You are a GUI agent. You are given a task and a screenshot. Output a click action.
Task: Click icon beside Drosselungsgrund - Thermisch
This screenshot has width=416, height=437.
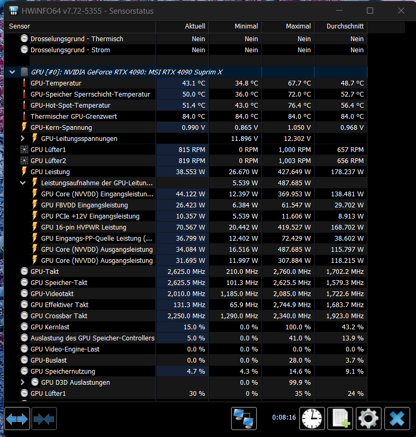(x=24, y=39)
